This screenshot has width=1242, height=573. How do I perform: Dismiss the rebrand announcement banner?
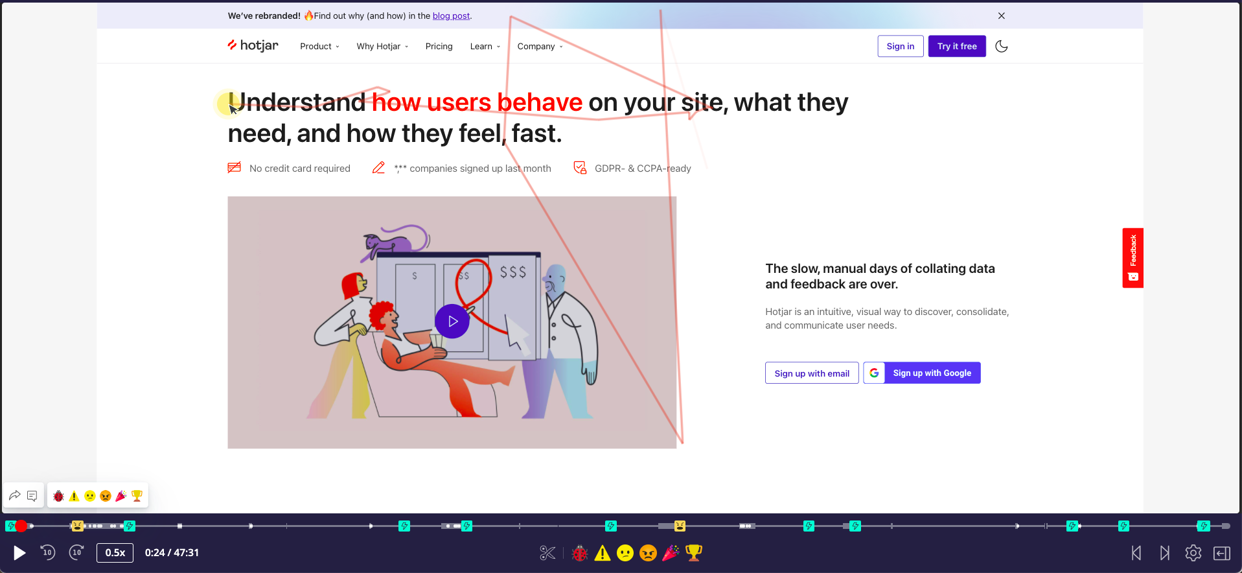tap(1002, 16)
